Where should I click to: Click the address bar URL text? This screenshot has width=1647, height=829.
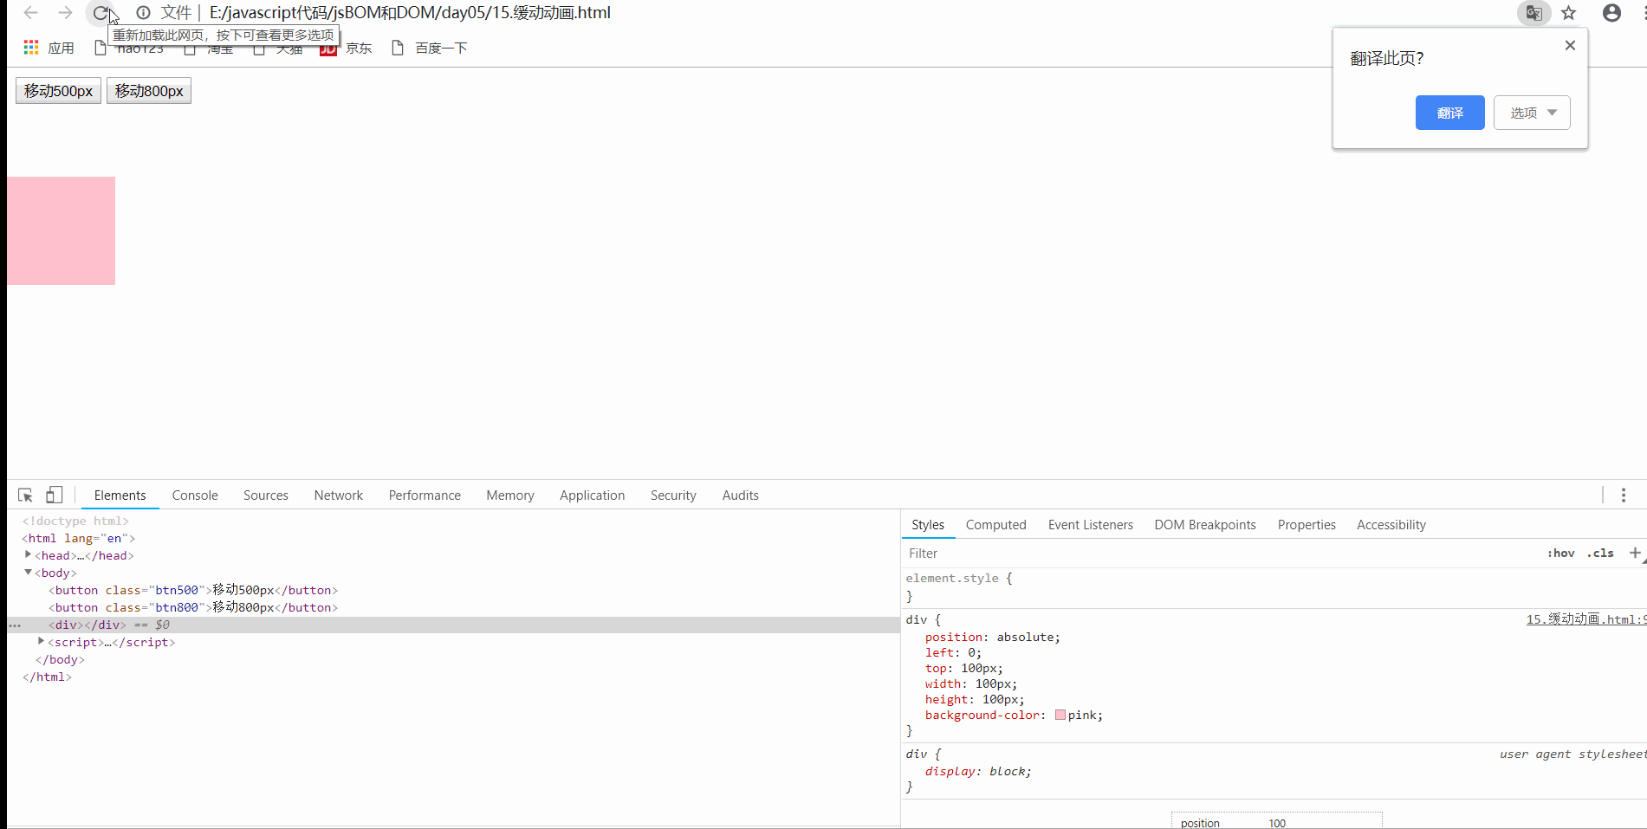[410, 13]
